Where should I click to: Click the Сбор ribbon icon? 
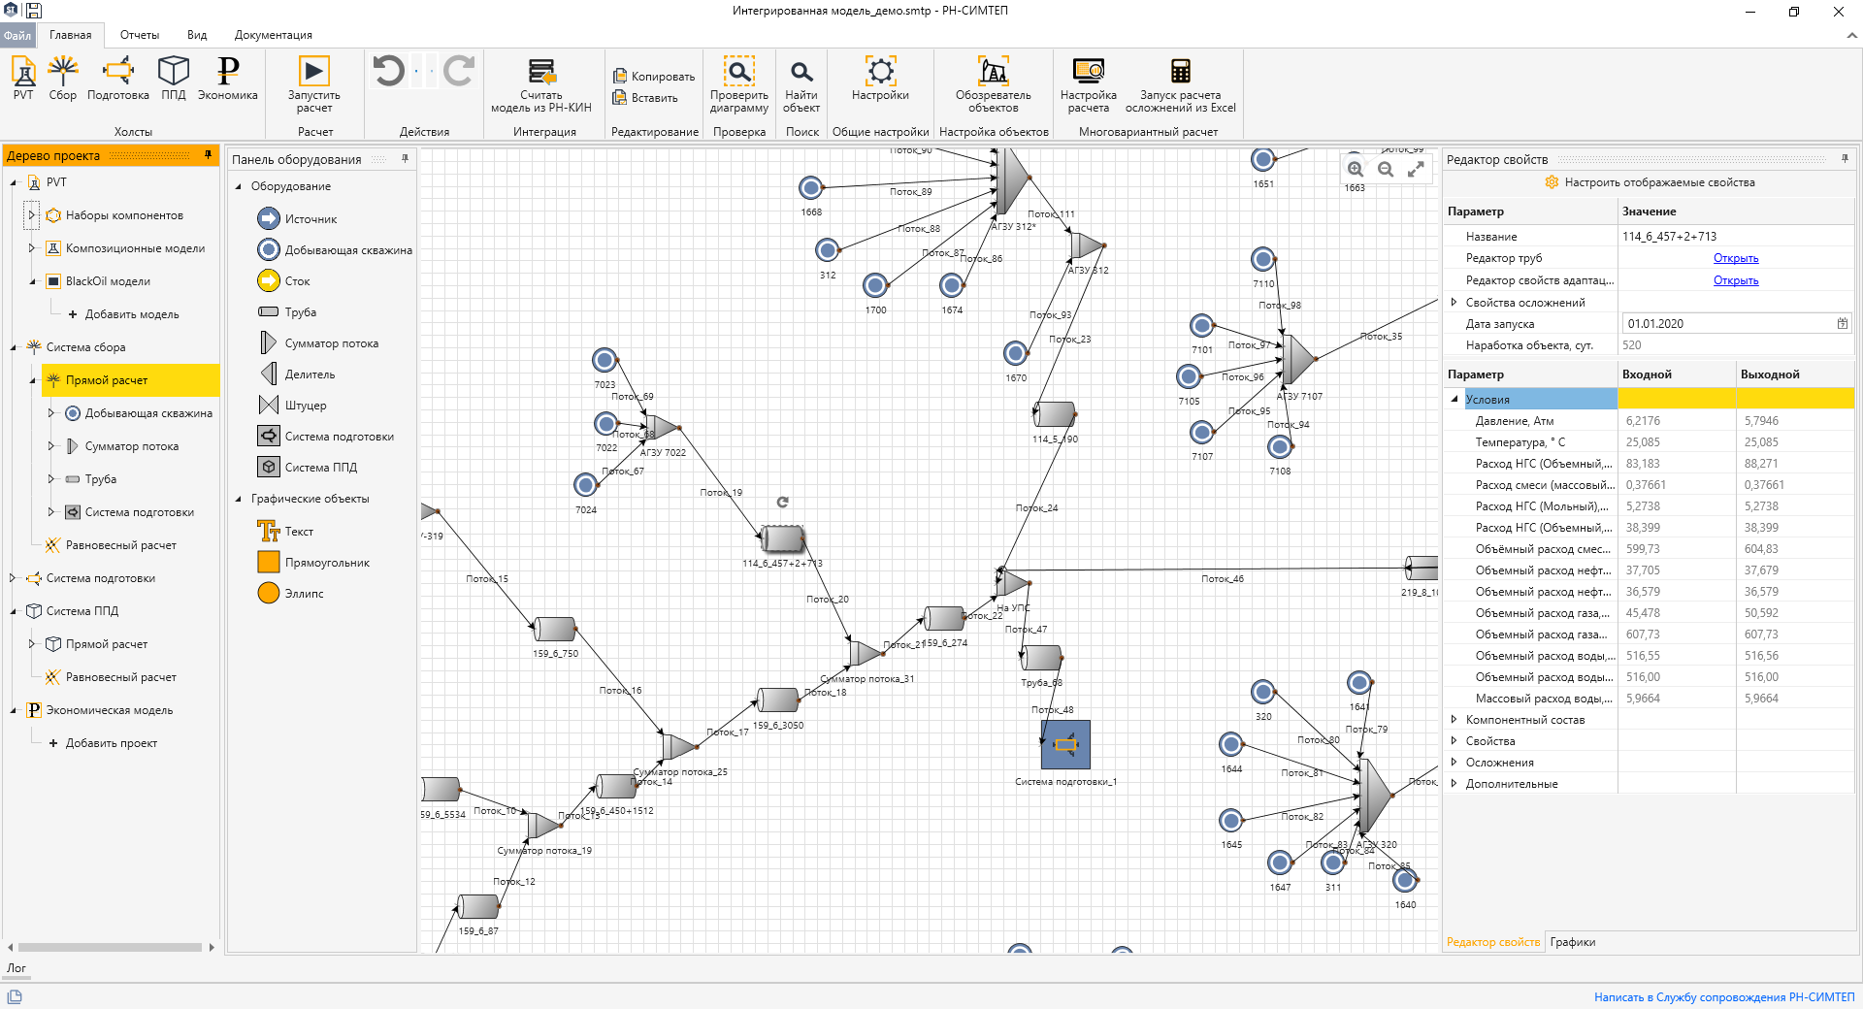coord(63,79)
